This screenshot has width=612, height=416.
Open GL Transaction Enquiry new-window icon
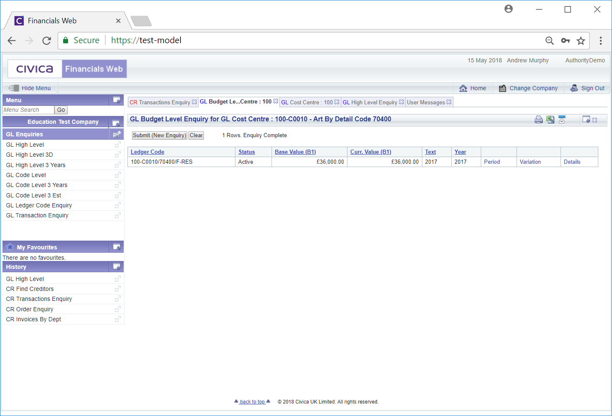[118, 215]
